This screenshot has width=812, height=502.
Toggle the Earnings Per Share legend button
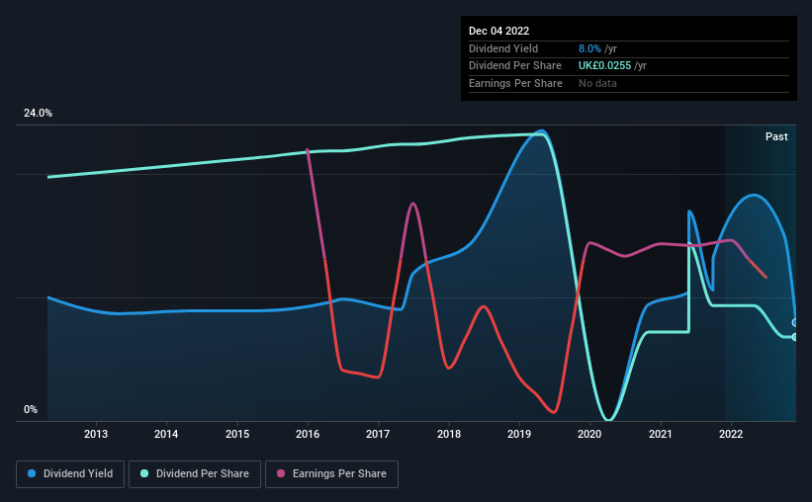coord(331,474)
